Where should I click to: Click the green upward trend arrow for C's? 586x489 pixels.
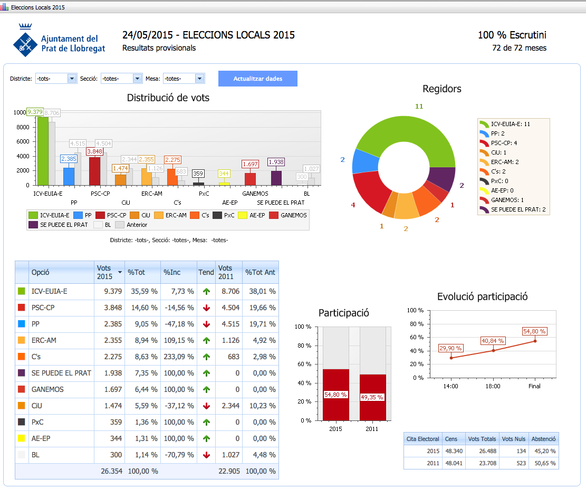point(206,357)
